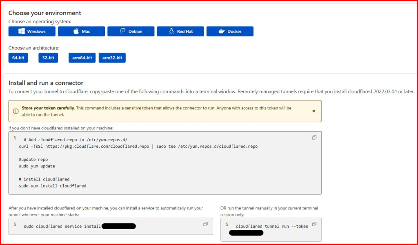Click the curl command text in code block

[138, 146]
